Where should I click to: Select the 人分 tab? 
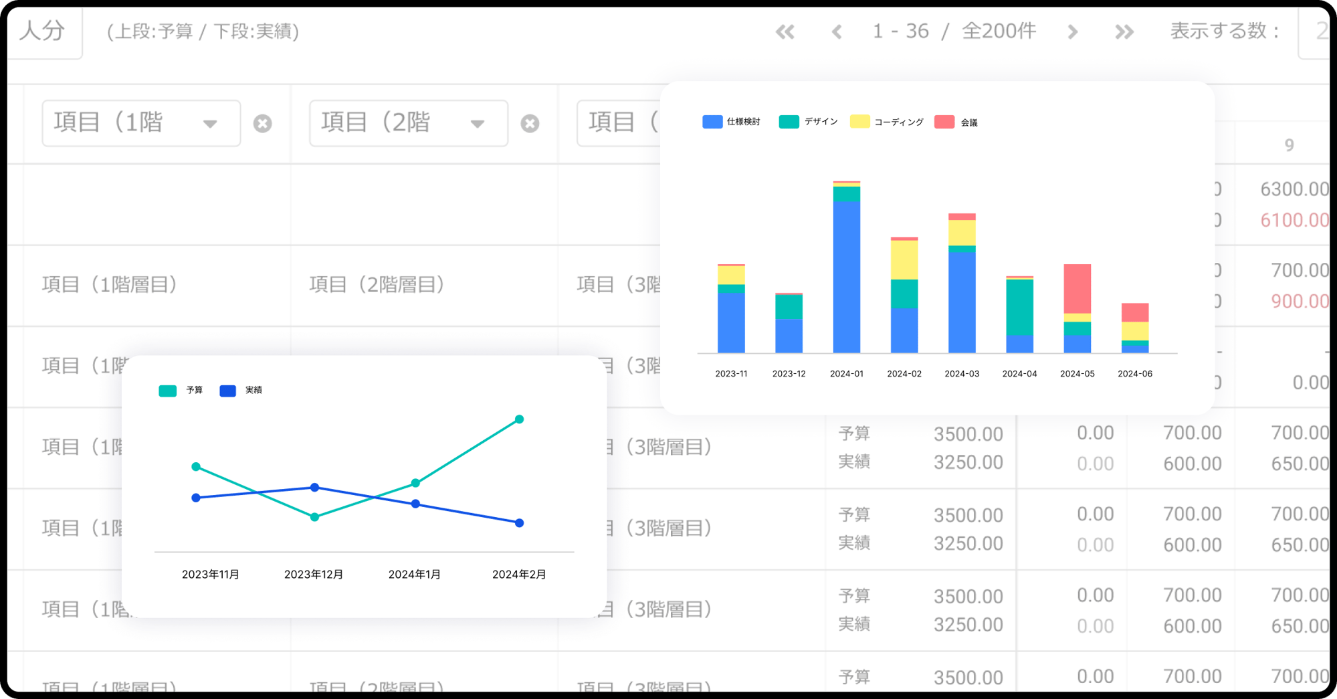click(43, 31)
